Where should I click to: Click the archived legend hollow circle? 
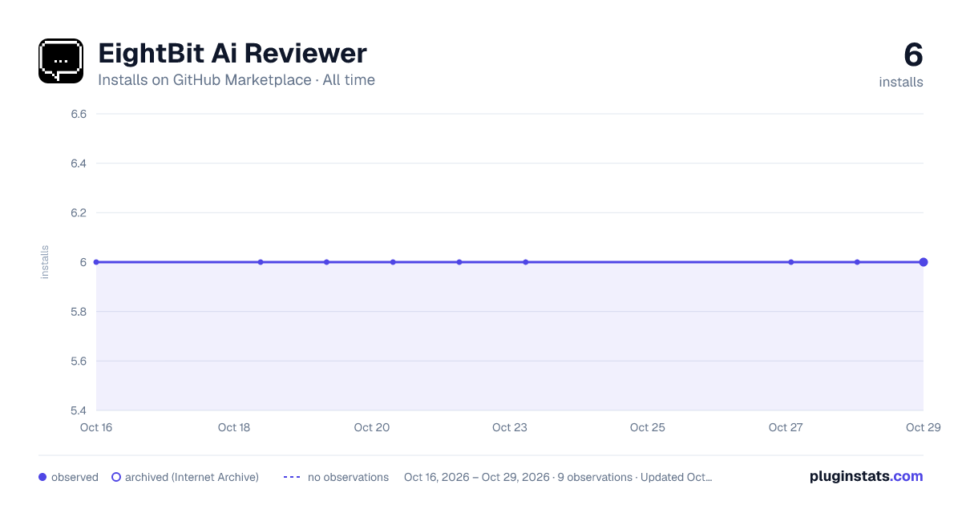coord(116,477)
